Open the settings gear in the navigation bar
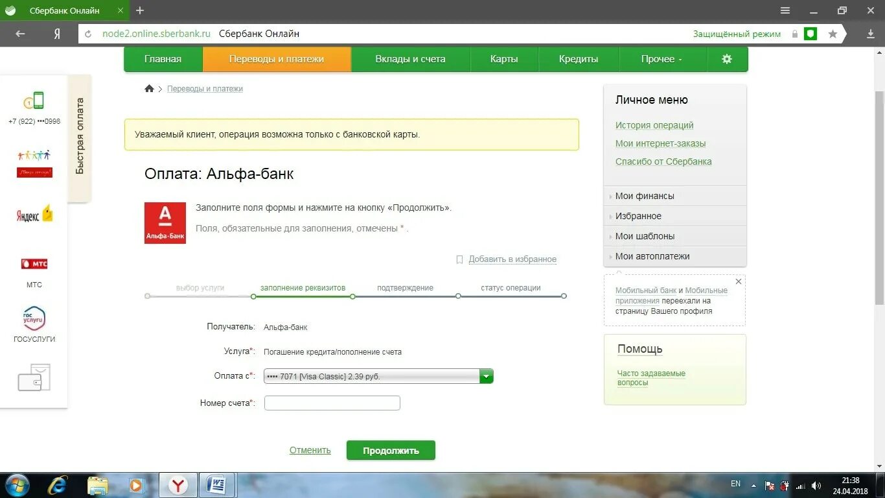This screenshot has height=498, width=885. coord(726,59)
